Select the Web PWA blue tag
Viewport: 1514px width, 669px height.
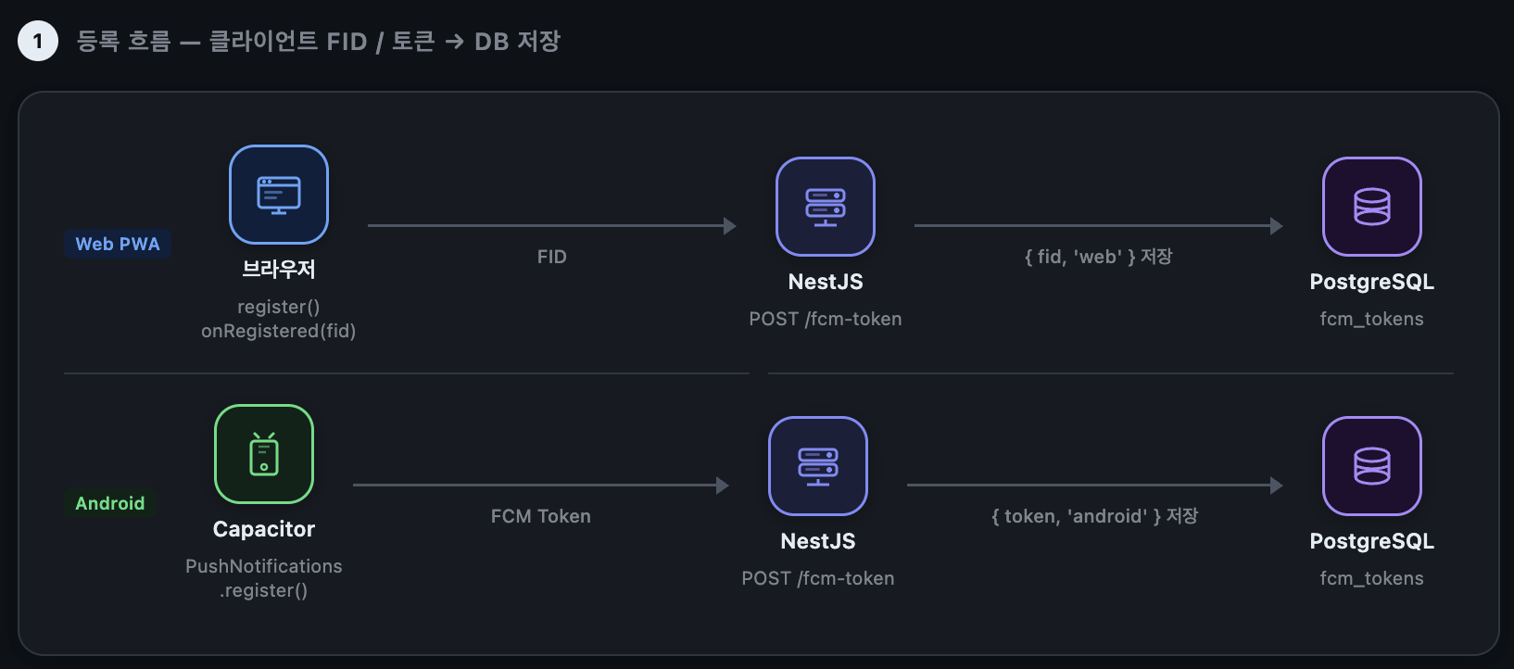(118, 244)
